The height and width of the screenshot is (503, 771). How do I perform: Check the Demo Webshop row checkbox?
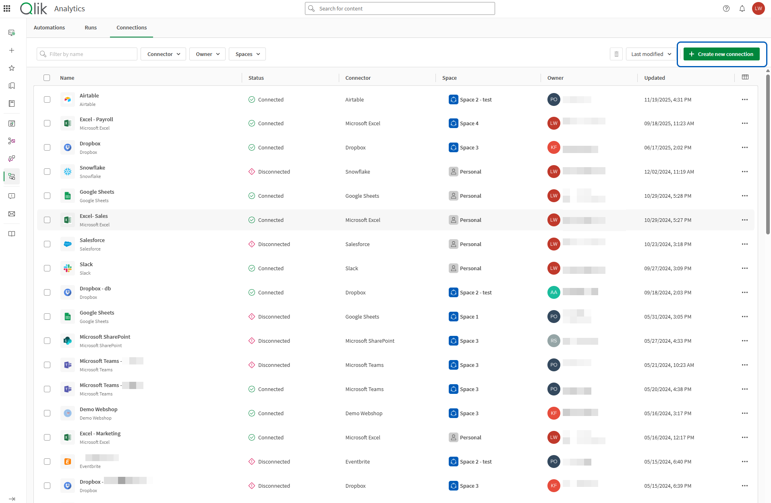(47, 413)
